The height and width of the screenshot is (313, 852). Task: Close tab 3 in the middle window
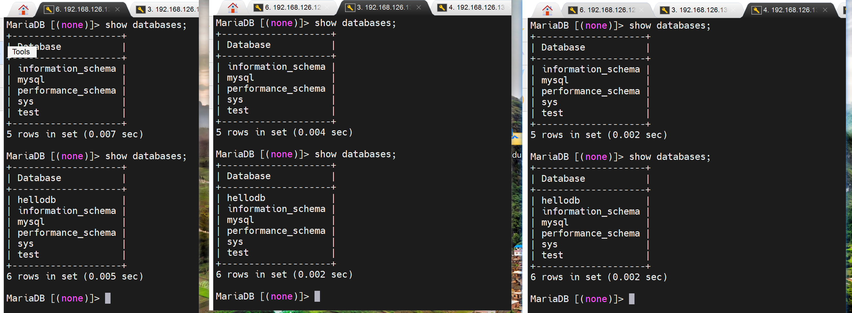click(419, 8)
